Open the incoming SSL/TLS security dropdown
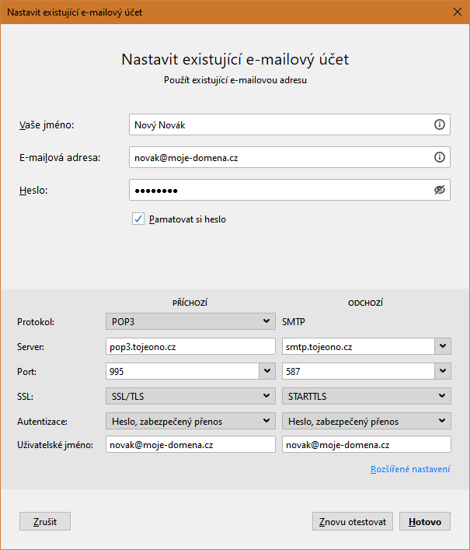The height and width of the screenshot is (550, 470). tap(190, 397)
